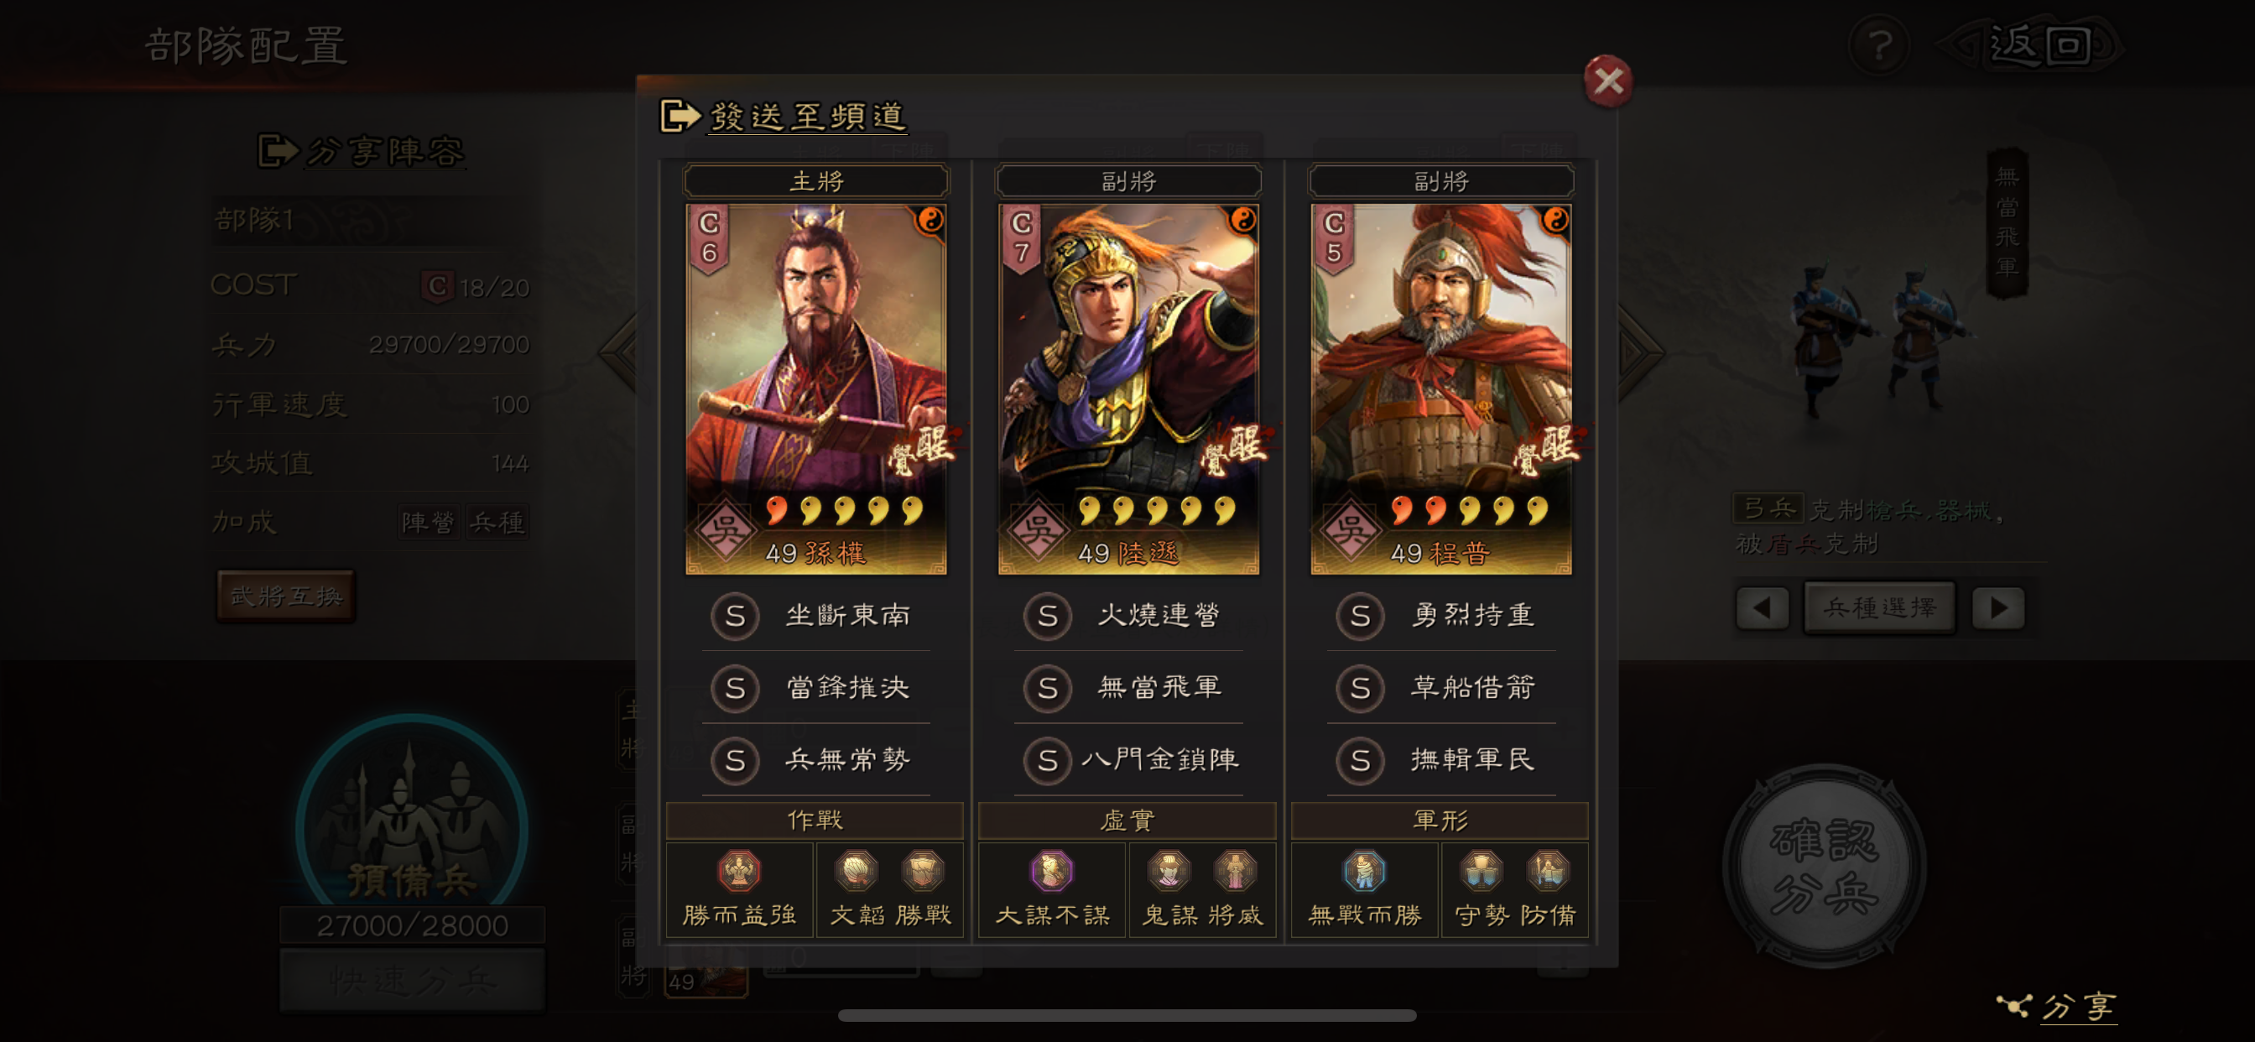Select the 勝而益強 tactic icon
The width and height of the screenshot is (2255, 1042).
coord(739,871)
